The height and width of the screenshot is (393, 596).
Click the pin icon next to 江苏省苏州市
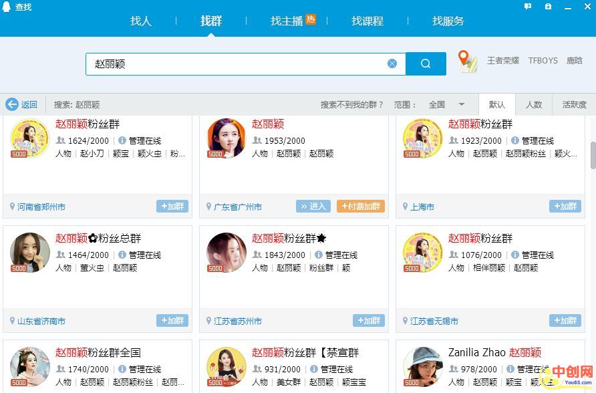click(208, 321)
